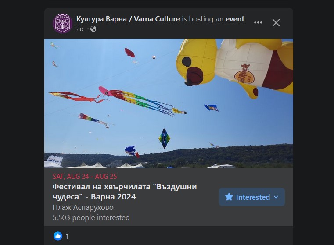Image resolution: width=334 pixels, height=245 pixels.
Task: Click the Varna Culture page avatar
Action: (62, 24)
